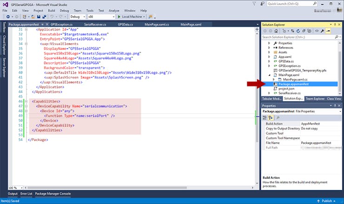Viewport: 344px width, 204px height.
Task: Click the split editor icon above scrollbar
Action: click(257, 29)
